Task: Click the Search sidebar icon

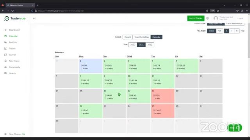Action: click(5, 73)
